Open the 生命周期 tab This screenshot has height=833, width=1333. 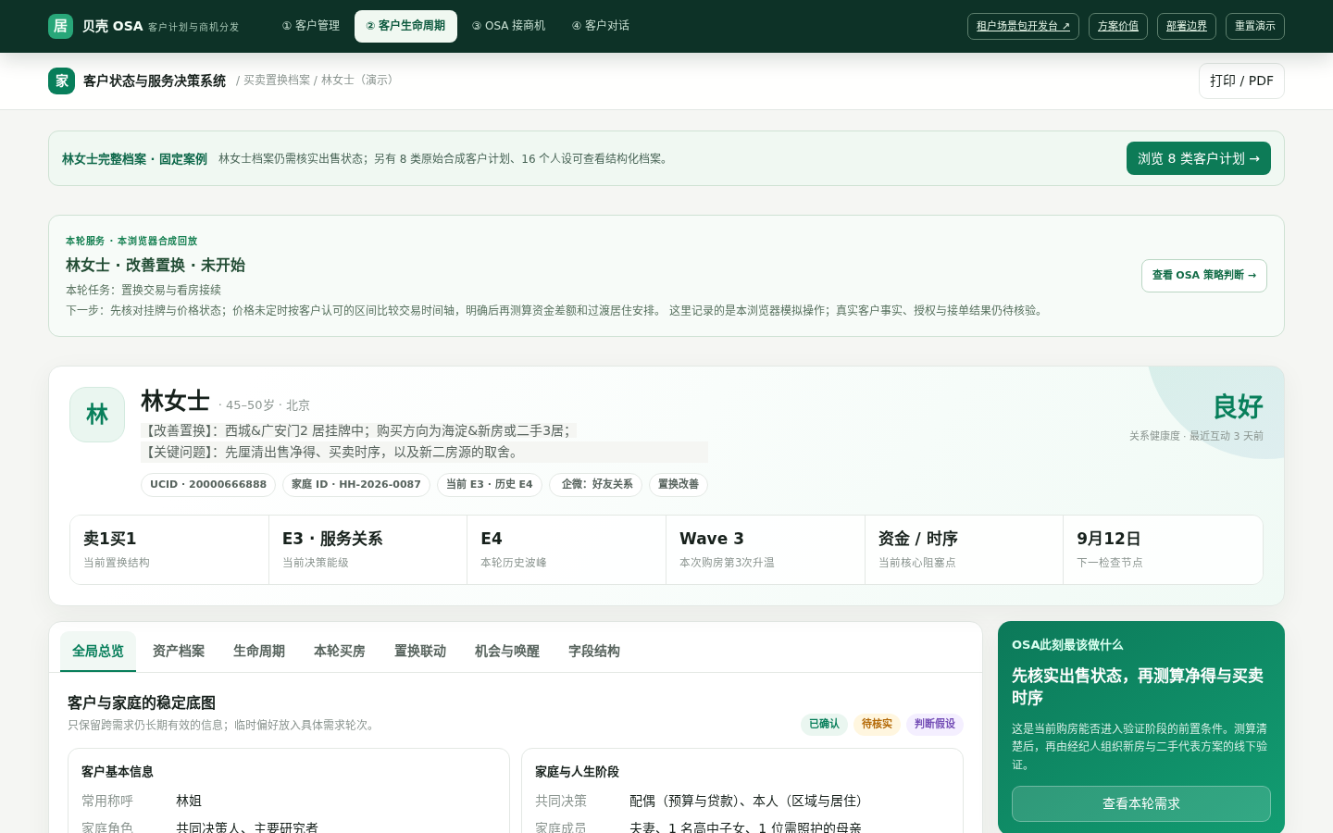pos(259,651)
